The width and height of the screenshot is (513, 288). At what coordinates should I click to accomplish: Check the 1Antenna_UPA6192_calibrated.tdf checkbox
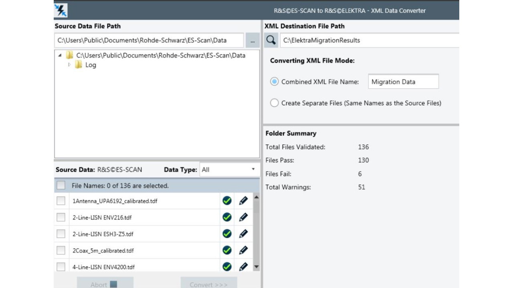[61, 201]
